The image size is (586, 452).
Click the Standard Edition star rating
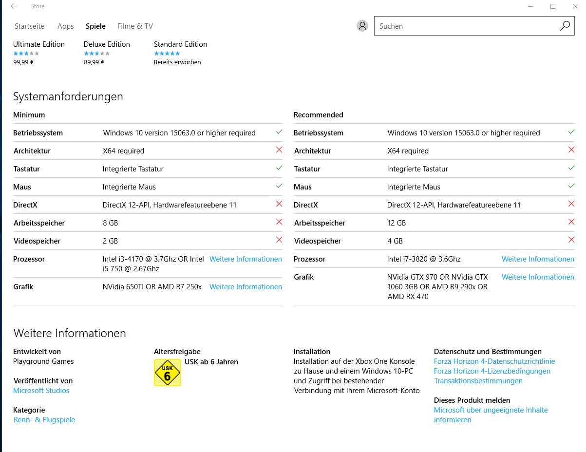point(167,54)
